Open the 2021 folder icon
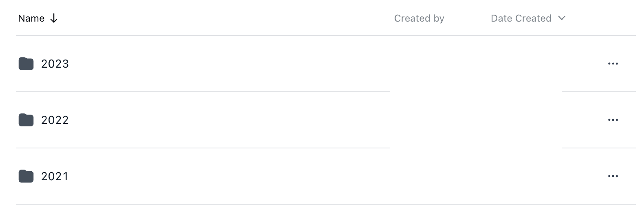The image size is (640, 212). click(26, 176)
